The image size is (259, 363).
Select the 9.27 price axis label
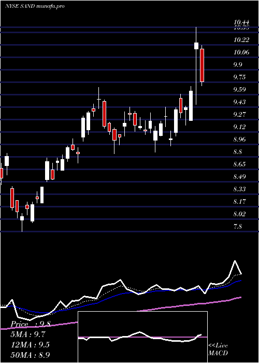[x=239, y=115]
